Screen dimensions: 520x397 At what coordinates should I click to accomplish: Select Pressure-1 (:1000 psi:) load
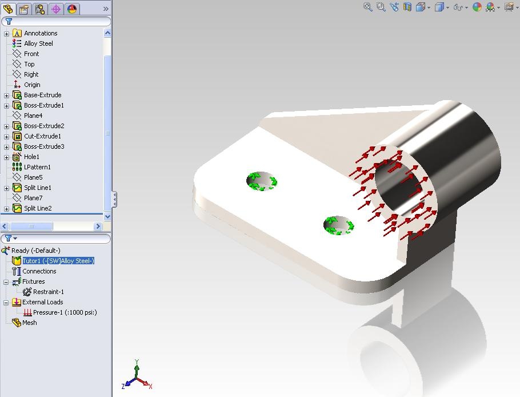tap(65, 312)
